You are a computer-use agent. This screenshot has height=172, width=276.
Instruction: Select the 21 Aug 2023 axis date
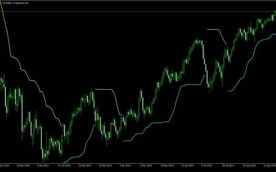pyautogui.click(x=248, y=165)
